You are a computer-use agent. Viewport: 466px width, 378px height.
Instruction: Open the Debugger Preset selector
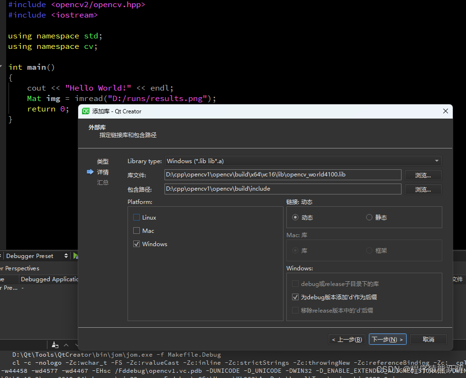tap(37, 256)
